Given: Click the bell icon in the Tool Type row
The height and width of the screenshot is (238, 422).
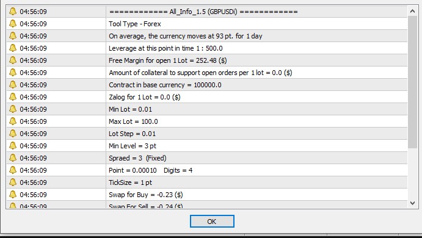Looking at the screenshot, I should coord(13,23).
